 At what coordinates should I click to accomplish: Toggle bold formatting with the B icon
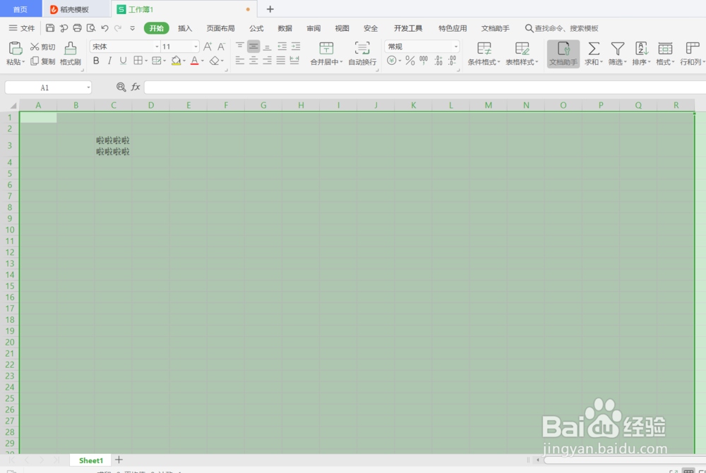pyautogui.click(x=95, y=61)
